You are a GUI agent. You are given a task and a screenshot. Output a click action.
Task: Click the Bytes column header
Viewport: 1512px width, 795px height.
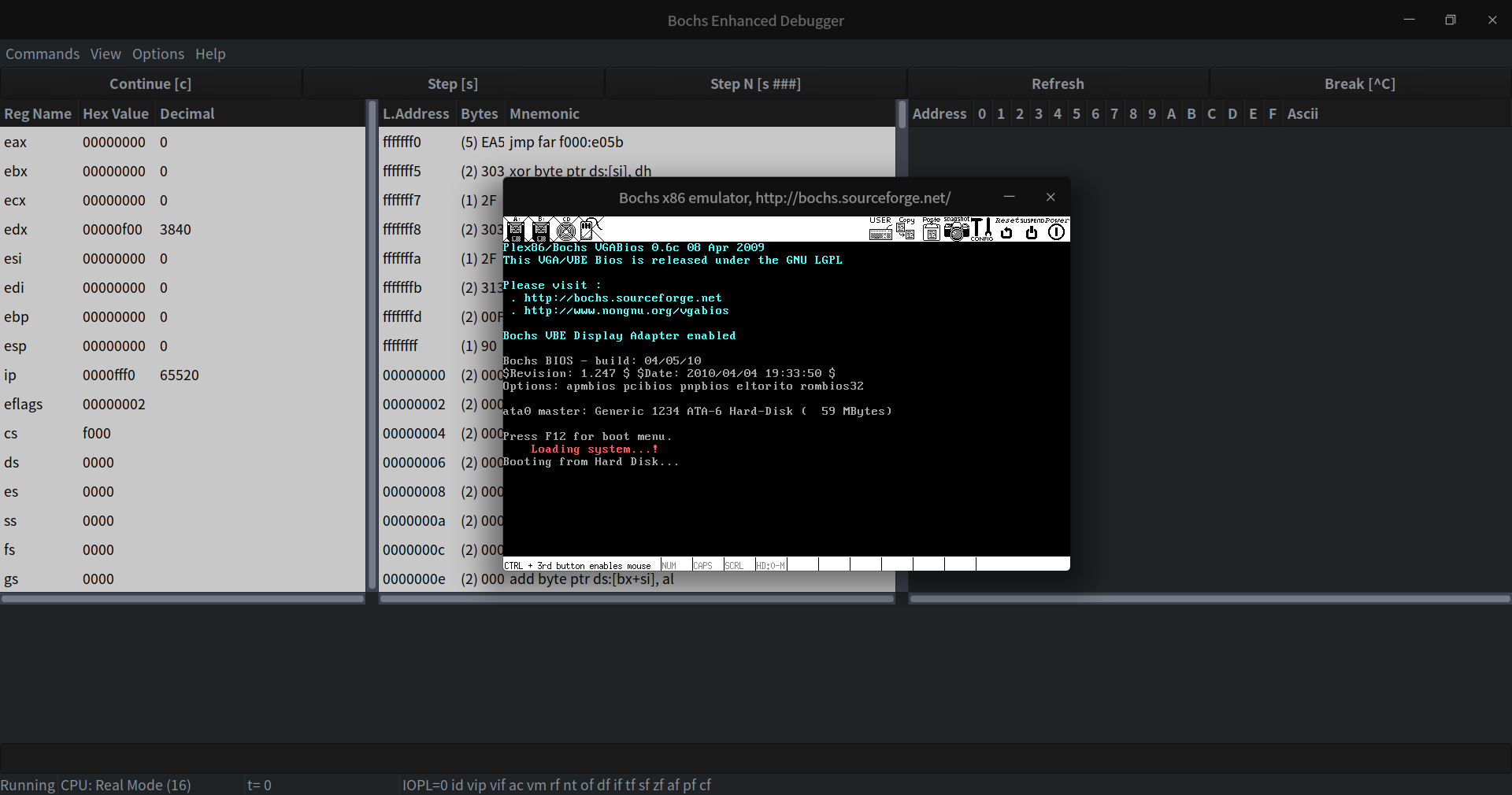point(480,113)
